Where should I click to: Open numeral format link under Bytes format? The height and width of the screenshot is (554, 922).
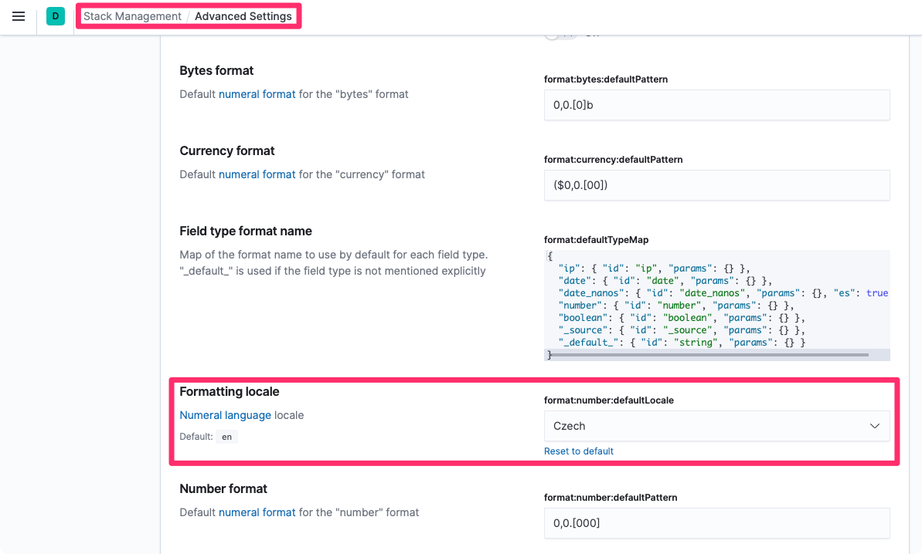pyautogui.click(x=257, y=94)
